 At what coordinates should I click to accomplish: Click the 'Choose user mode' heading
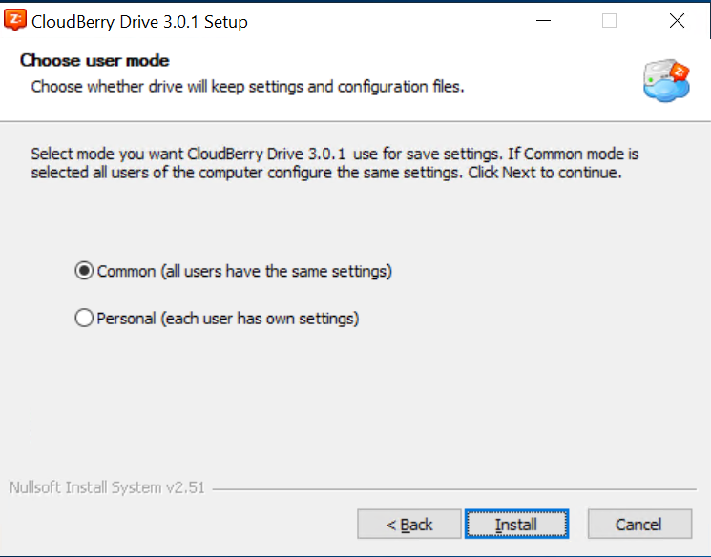(94, 60)
